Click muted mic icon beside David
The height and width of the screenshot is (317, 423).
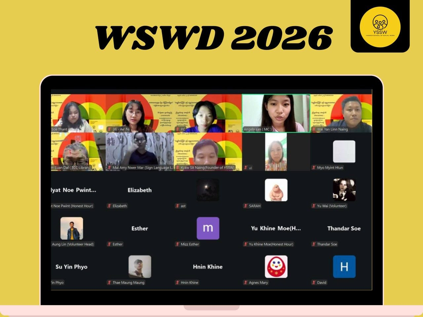click(x=314, y=282)
